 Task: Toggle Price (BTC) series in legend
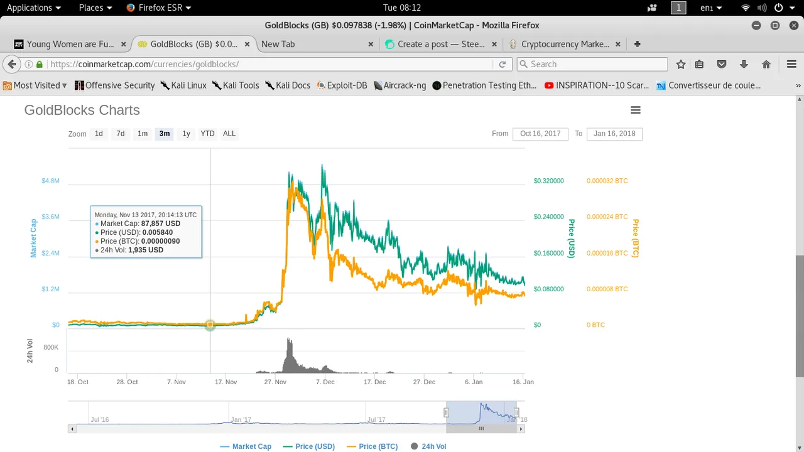tap(372, 446)
